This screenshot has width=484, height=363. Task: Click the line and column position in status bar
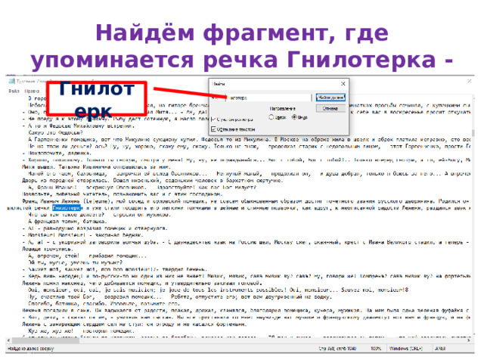pyautogui.click(x=337, y=349)
